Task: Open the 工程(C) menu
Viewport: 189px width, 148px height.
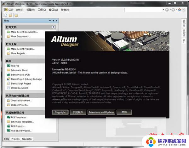Action: [x=42, y=10]
